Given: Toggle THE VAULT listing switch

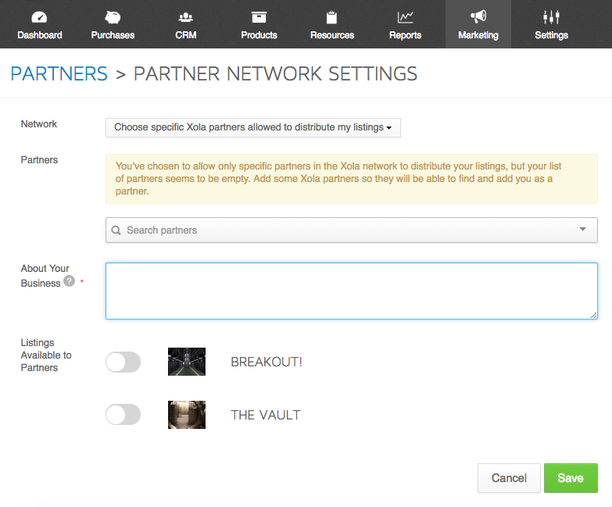Looking at the screenshot, I should (123, 415).
